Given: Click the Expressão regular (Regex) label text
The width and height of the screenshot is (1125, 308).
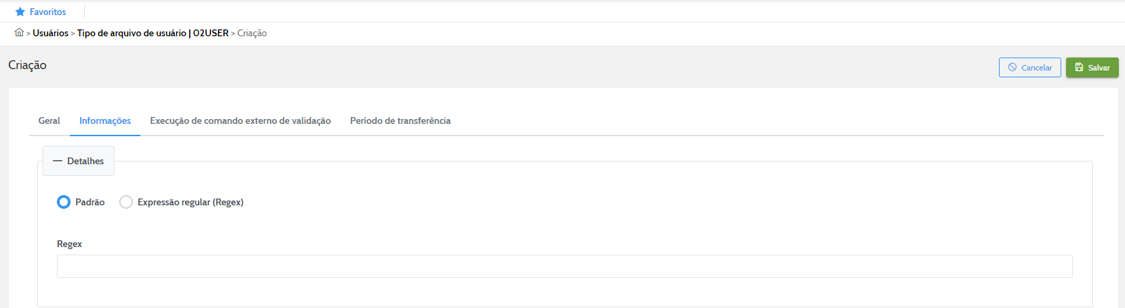Looking at the screenshot, I should tap(190, 202).
